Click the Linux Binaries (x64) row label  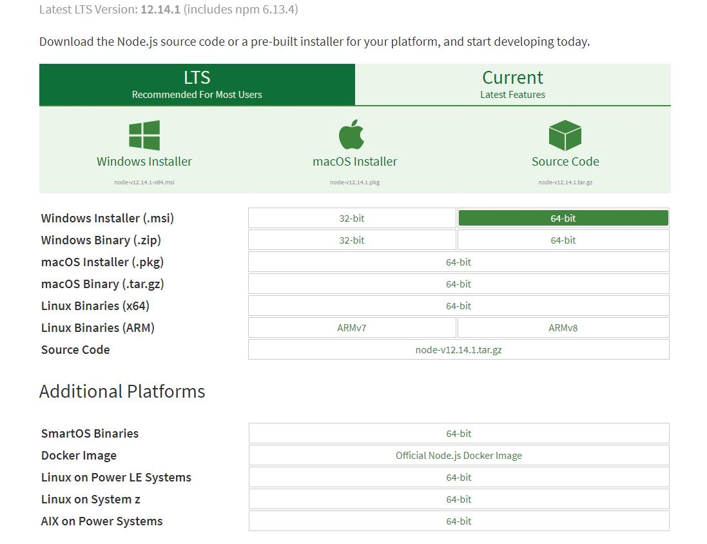pos(95,306)
